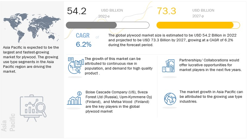The height and width of the screenshot is (140, 248).
Task: Click the pie chart analytics icon
Action: point(76,66)
